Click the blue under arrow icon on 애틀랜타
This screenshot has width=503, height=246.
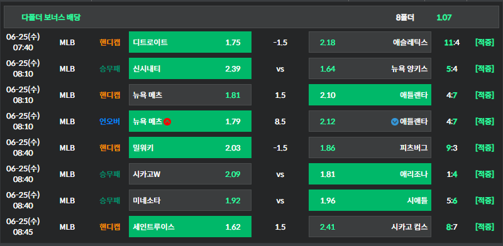tap(395, 122)
